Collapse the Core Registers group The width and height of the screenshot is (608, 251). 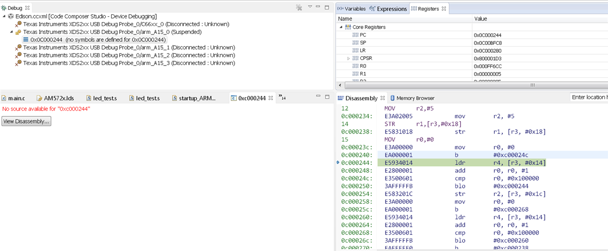(x=341, y=27)
